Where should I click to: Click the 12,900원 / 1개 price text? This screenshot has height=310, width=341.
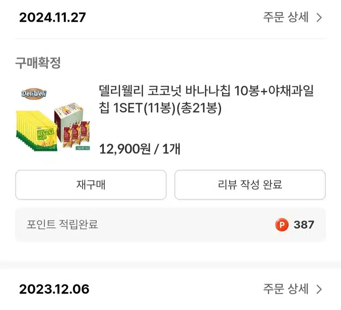pyautogui.click(x=139, y=149)
